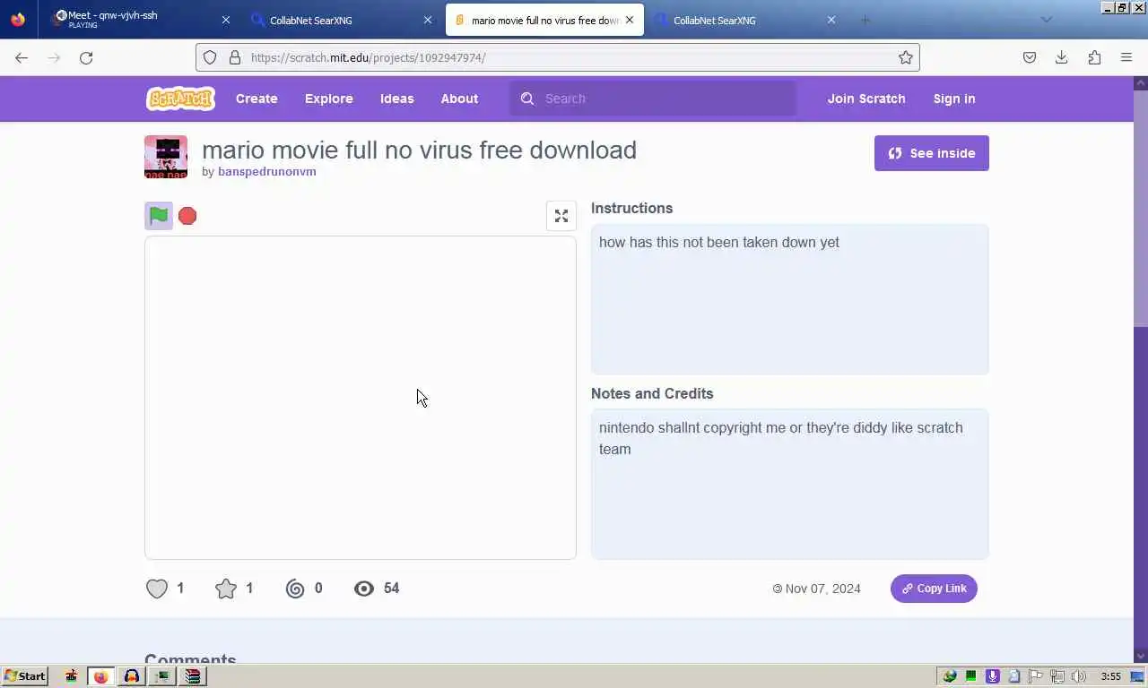Open the extensions puzzle icon
The width and height of the screenshot is (1148, 688).
[x=1094, y=57]
